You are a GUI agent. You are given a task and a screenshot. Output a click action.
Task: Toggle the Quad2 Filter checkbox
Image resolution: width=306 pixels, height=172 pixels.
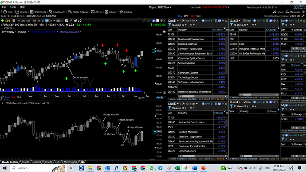183,104
